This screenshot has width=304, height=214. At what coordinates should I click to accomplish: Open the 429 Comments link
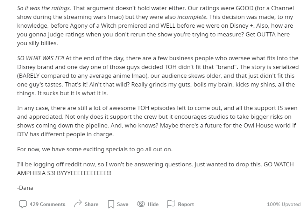[47, 204]
